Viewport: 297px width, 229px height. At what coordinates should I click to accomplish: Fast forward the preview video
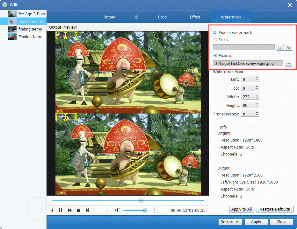(70, 210)
